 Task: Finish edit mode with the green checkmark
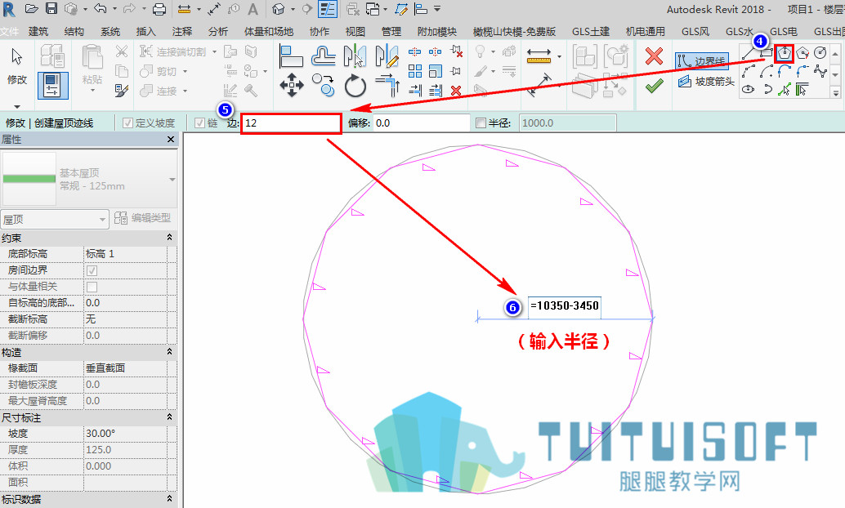click(x=654, y=86)
